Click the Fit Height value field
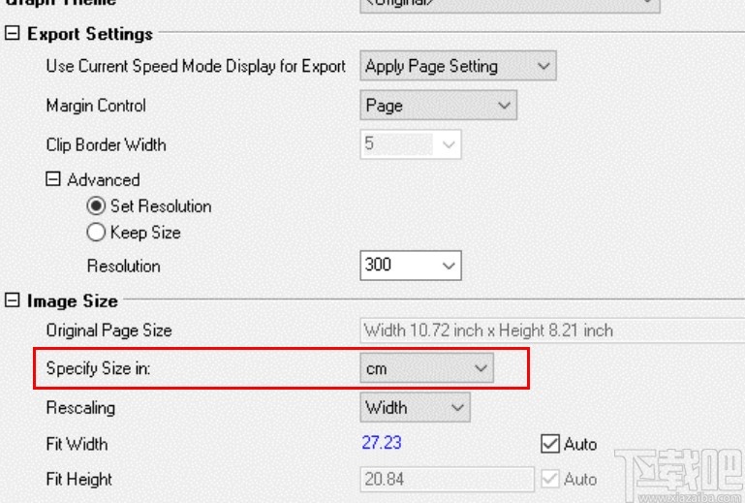This screenshot has width=745, height=503. coord(446,479)
